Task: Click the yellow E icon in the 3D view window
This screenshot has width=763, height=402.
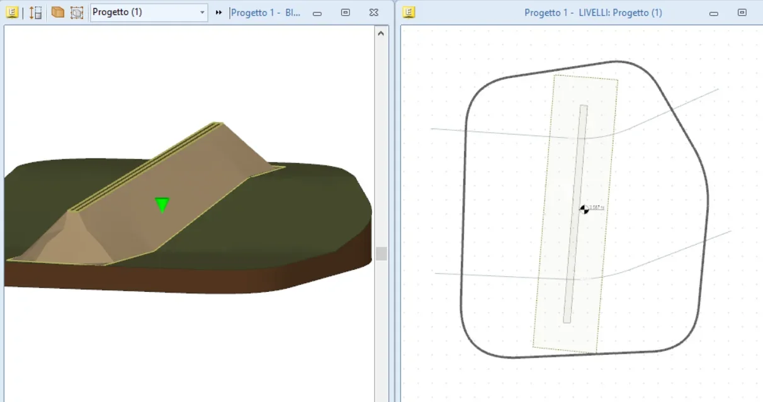Action: (x=12, y=13)
